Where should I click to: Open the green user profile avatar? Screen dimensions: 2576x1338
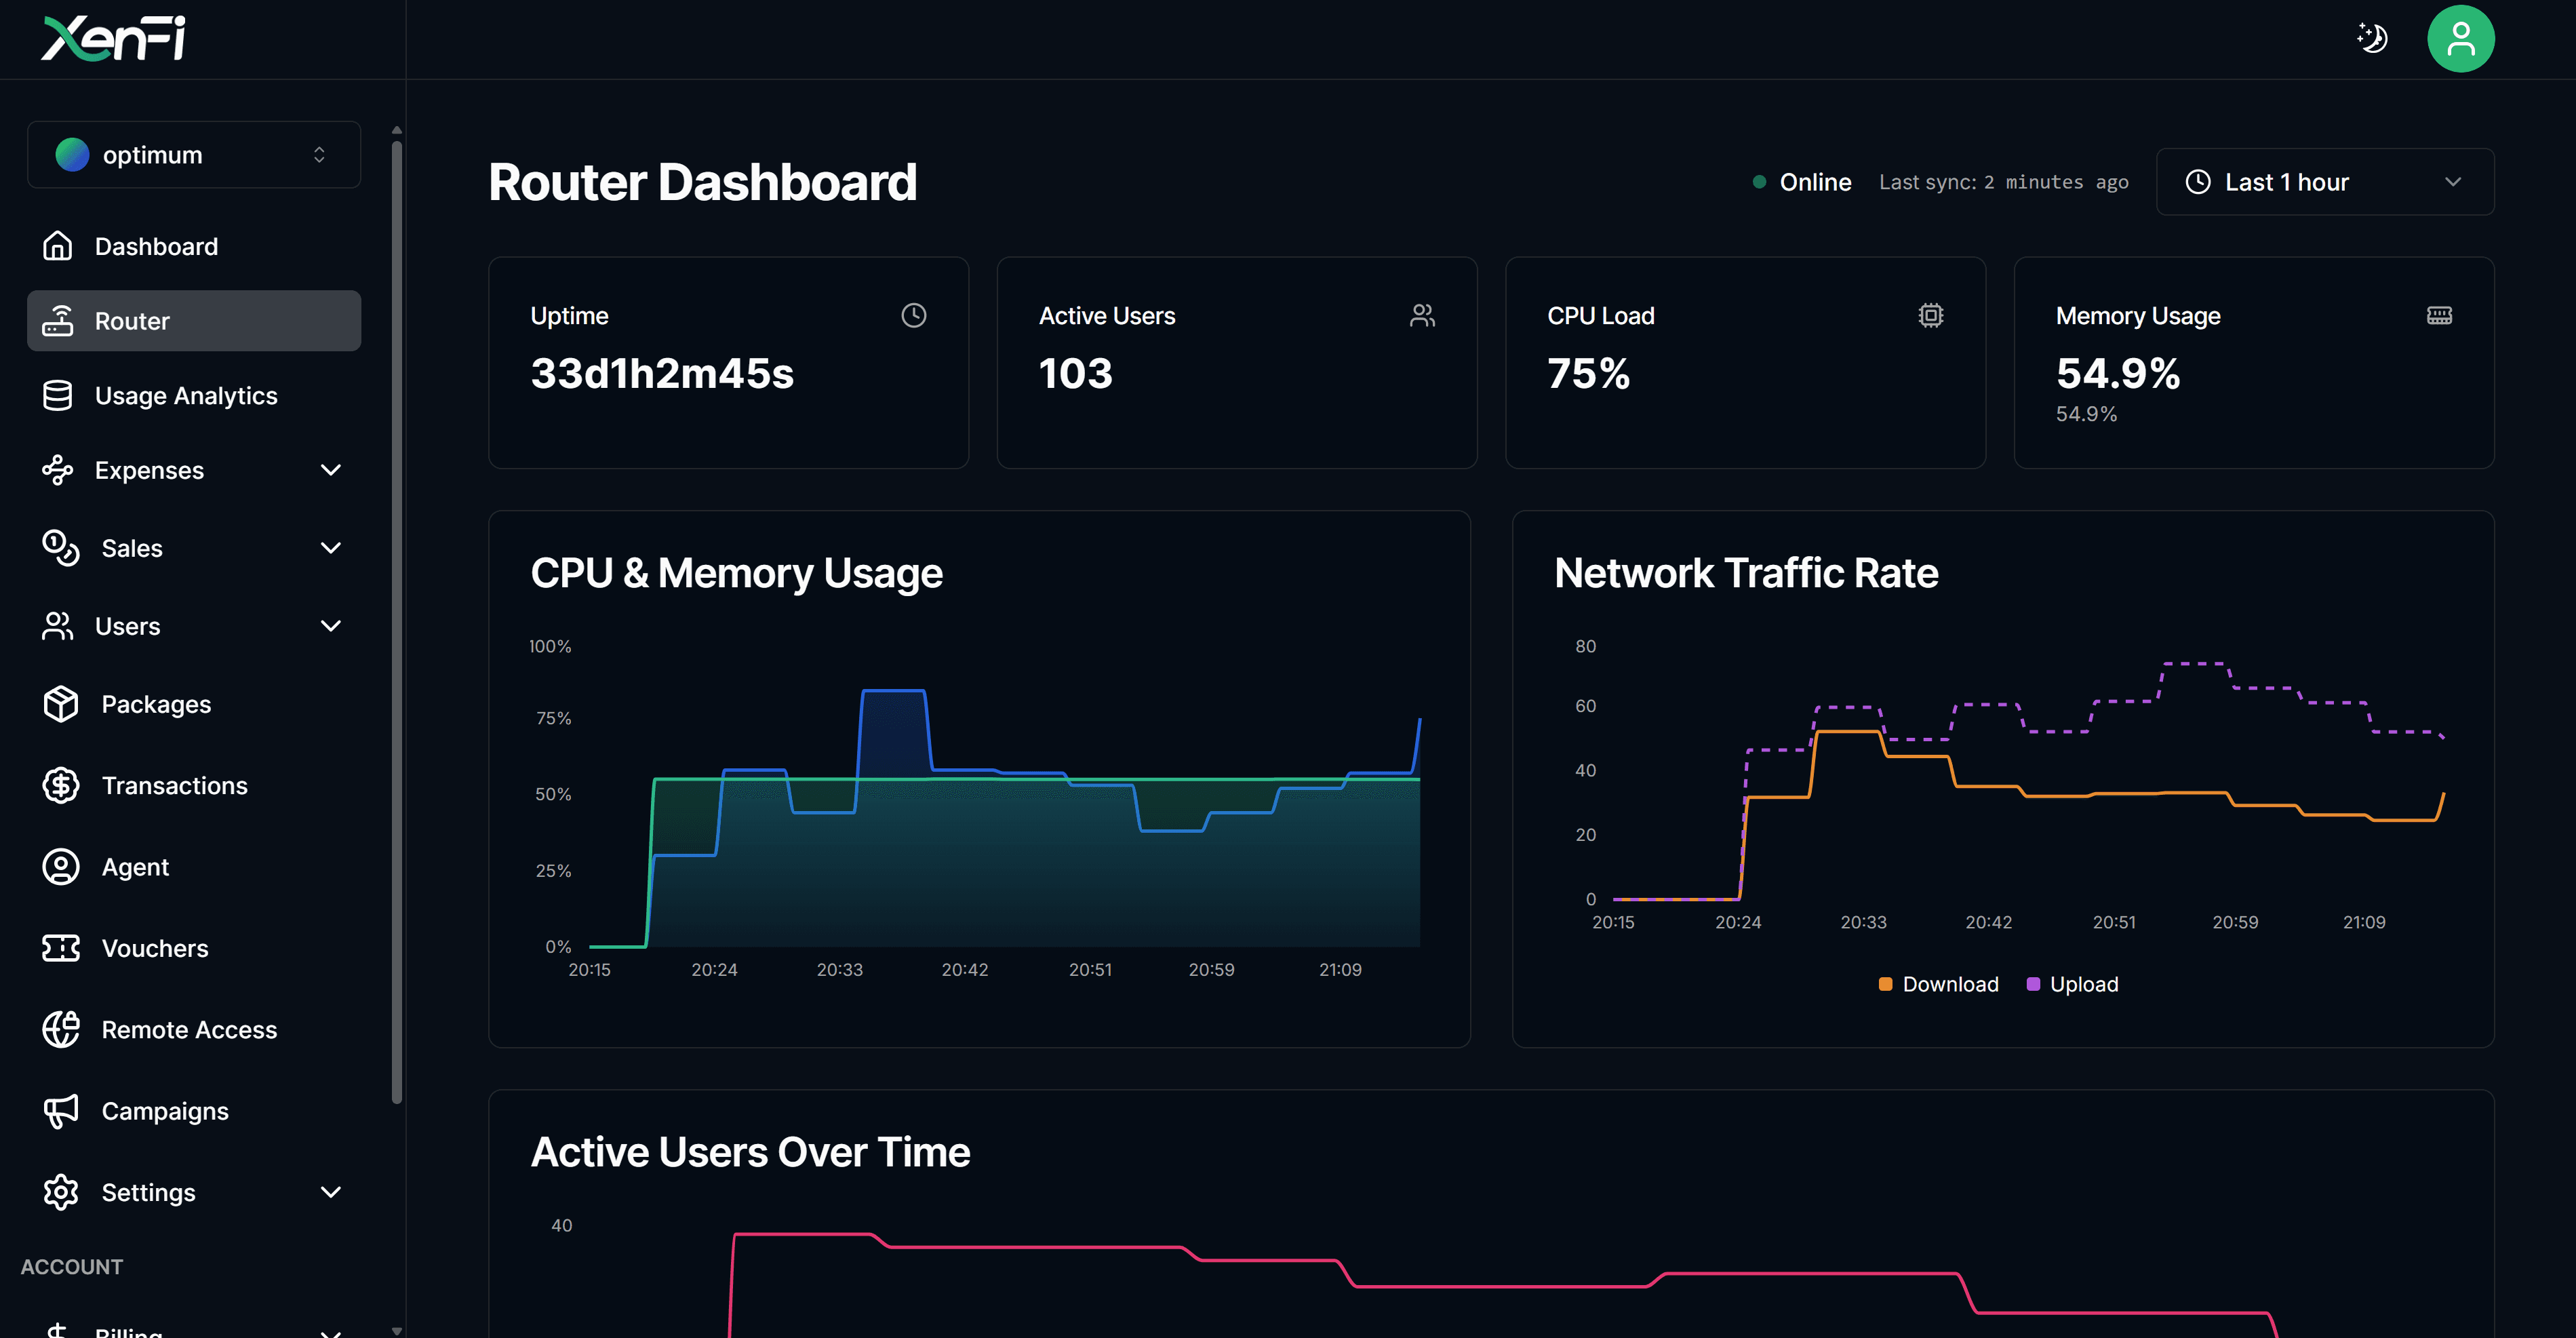click(2460, 39)
